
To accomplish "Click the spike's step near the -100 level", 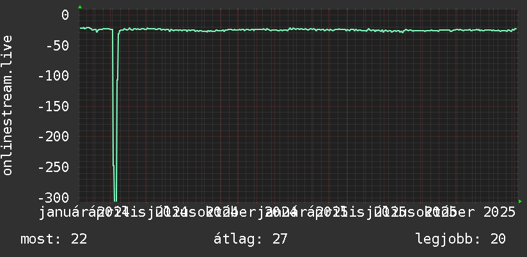I will 117,80.
